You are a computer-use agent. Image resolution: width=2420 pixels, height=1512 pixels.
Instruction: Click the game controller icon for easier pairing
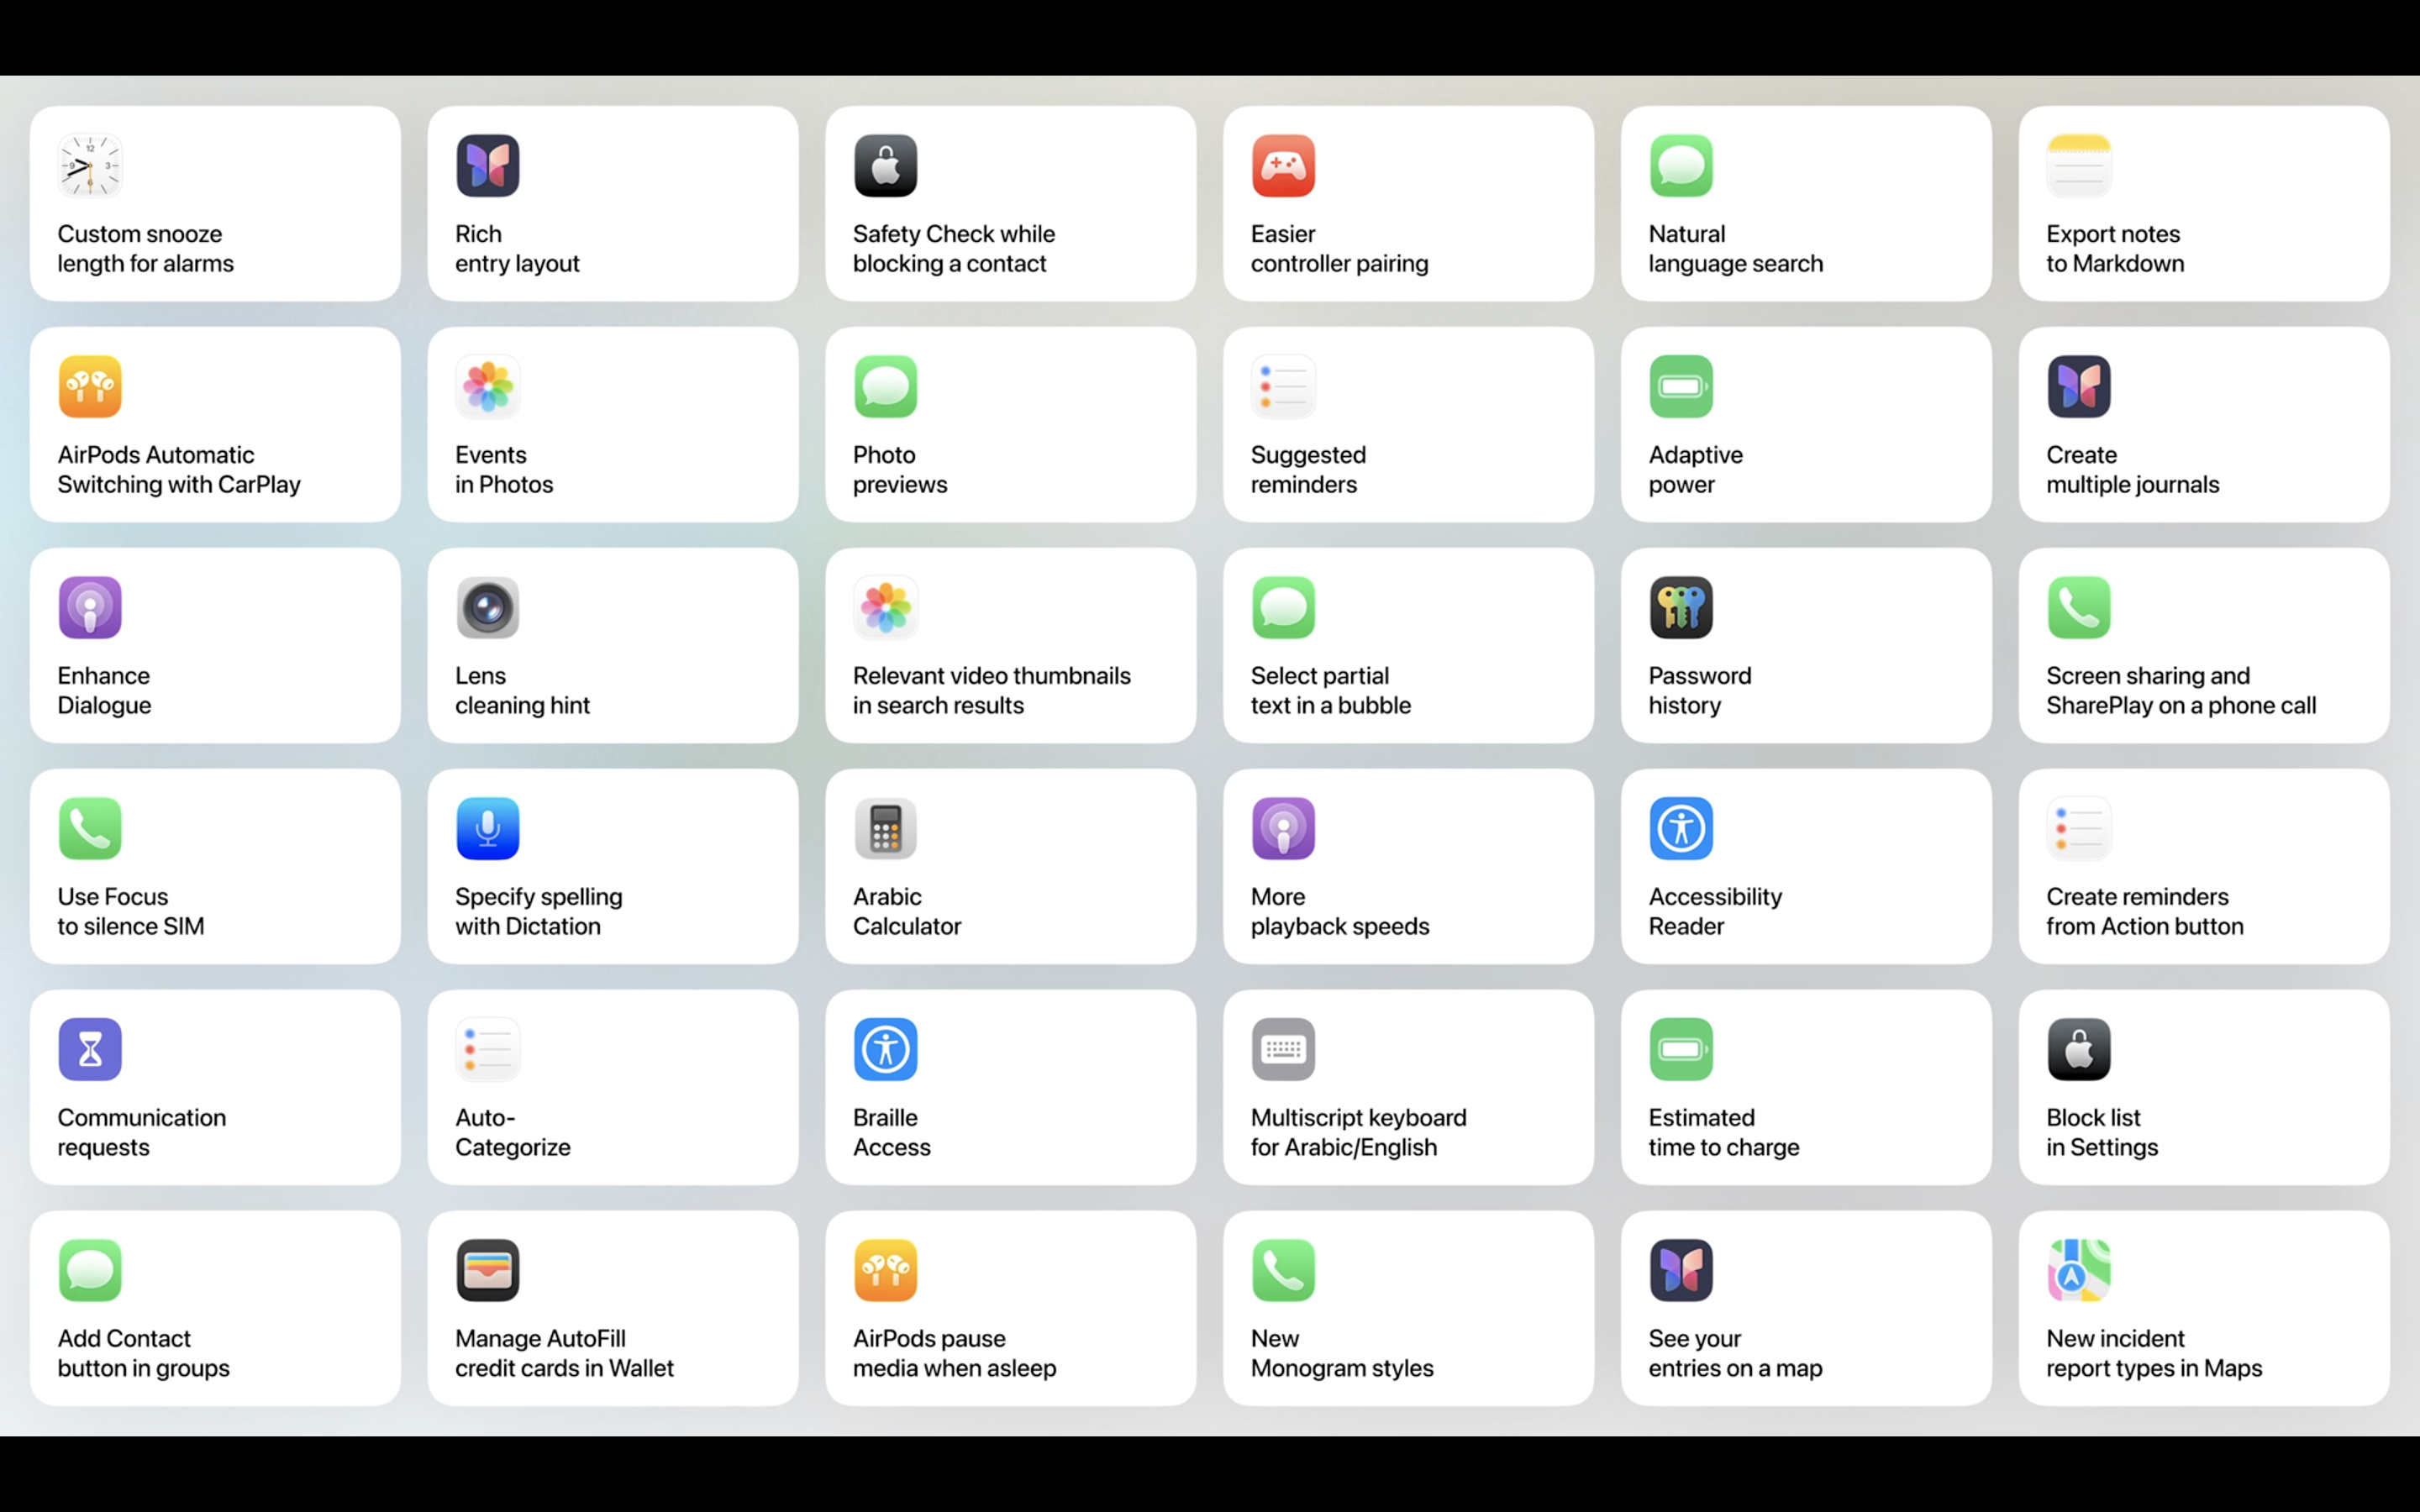1283,166
